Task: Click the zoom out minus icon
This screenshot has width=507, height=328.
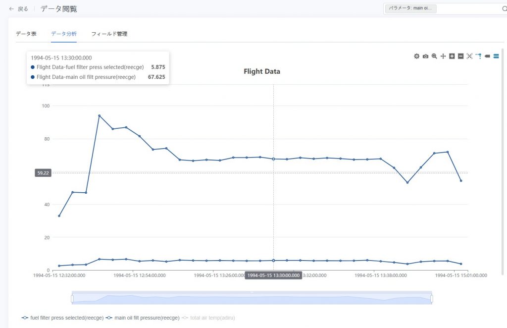Action: 460,56
